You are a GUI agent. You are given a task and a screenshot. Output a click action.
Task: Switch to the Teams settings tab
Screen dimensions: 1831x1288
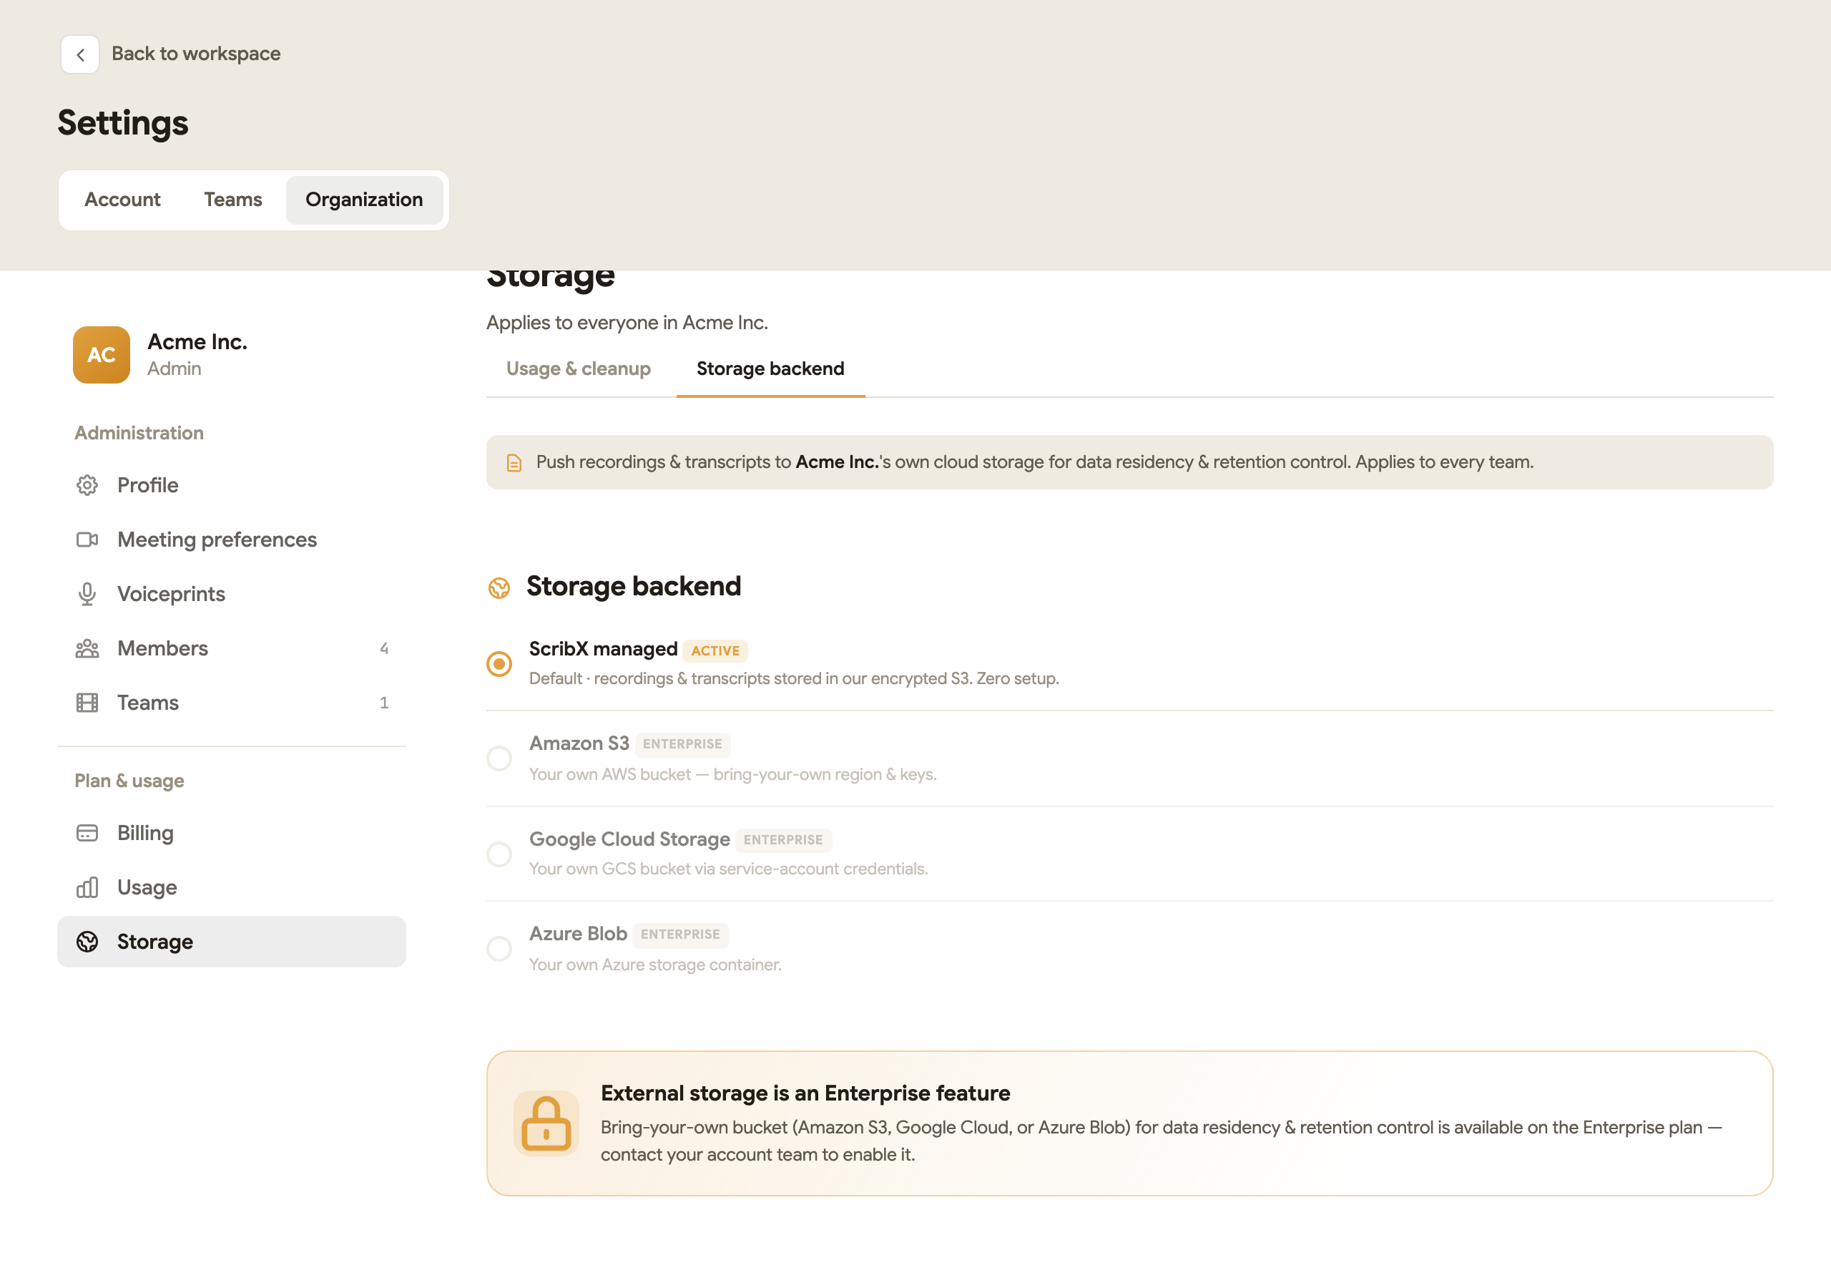233,200
